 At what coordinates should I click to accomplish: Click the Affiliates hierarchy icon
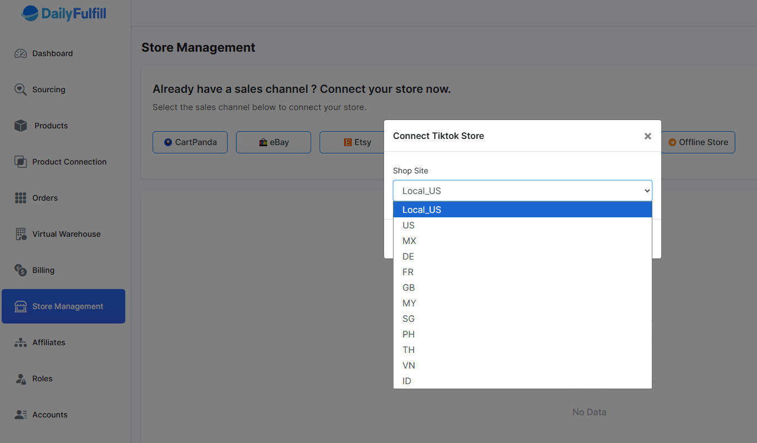[x=21, y=342]
